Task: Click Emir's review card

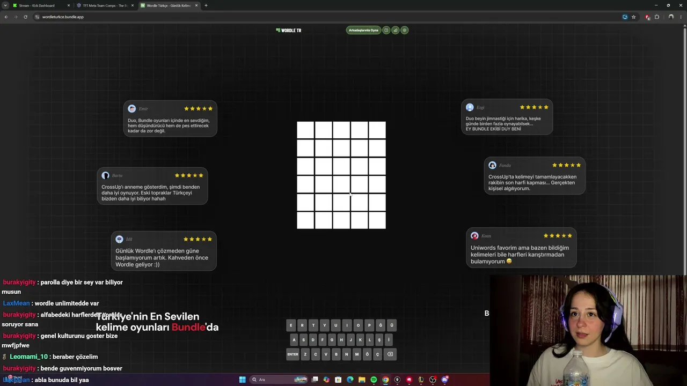Action: tap(170, 118)
